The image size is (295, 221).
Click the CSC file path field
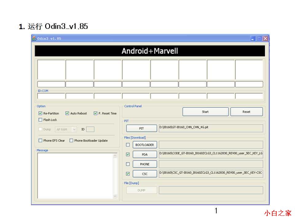211,174
